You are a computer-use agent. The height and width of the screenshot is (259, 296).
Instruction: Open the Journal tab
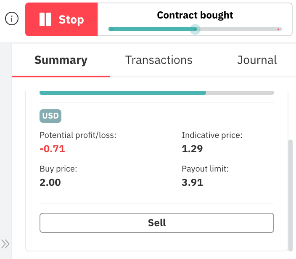(x=257, y=60)
